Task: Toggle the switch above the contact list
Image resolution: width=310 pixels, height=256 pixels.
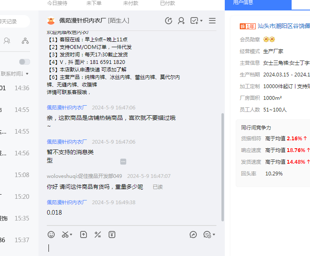Action: coord(25,62)
